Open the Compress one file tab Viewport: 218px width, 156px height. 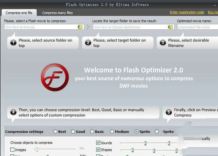pyautogui.click(x=19, y=13)
